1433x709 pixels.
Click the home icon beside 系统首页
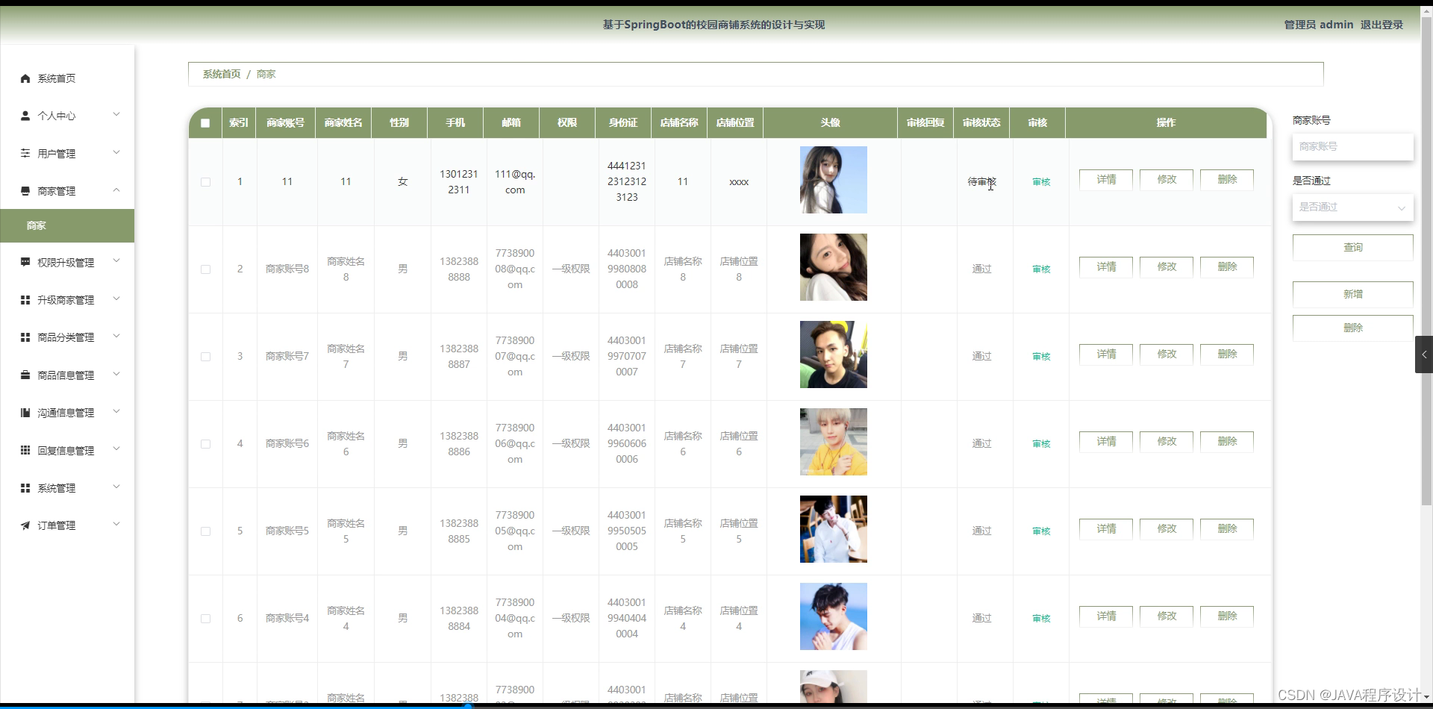click(25, 78)
